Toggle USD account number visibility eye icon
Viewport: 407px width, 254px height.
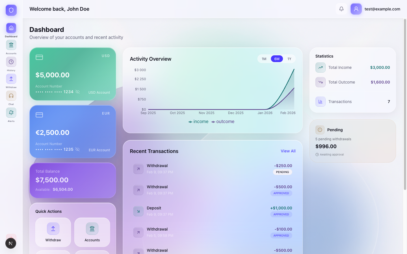pyautogui.click(x=77, y=92)
